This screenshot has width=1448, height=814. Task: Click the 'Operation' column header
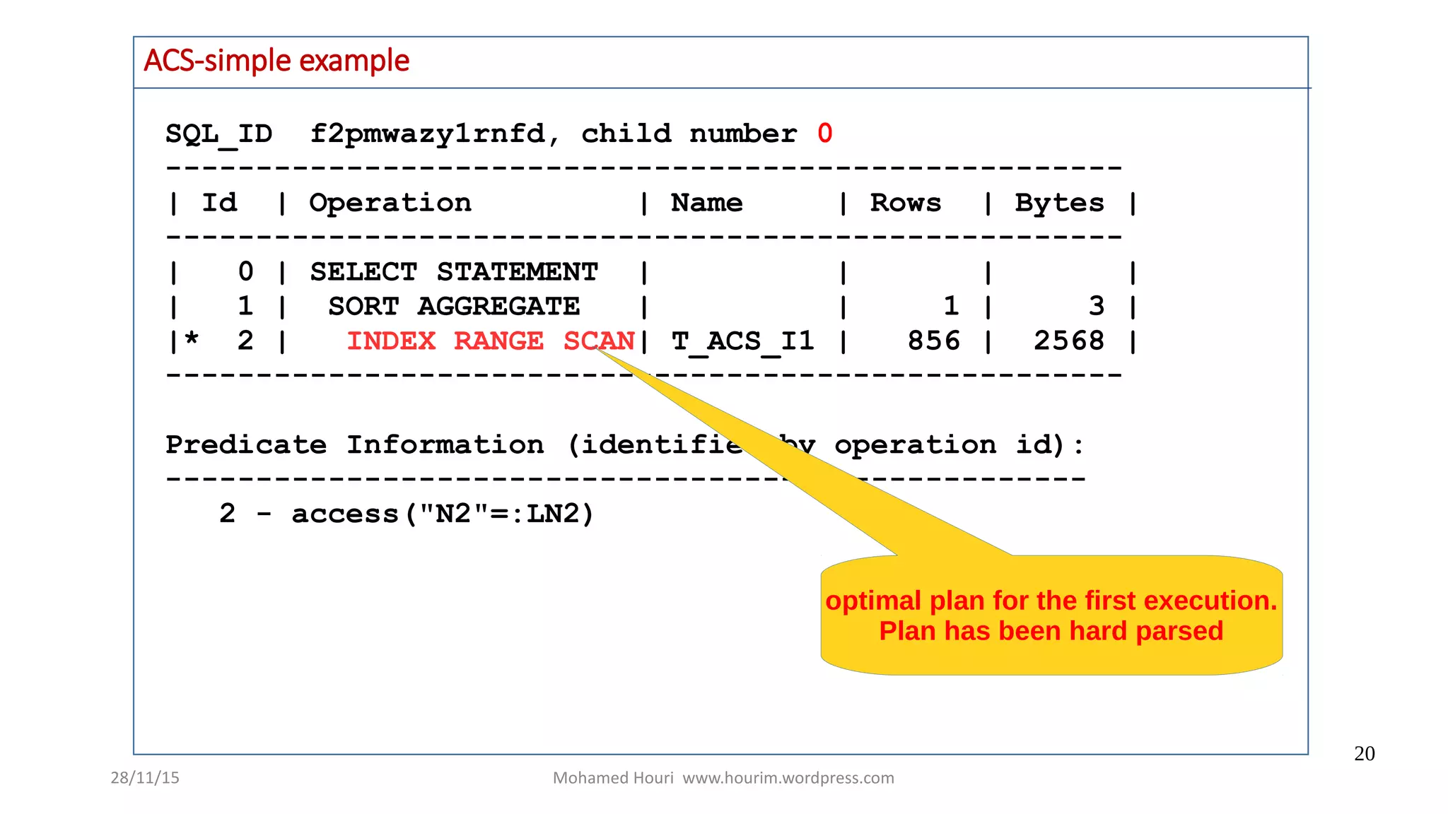[390, 203]
